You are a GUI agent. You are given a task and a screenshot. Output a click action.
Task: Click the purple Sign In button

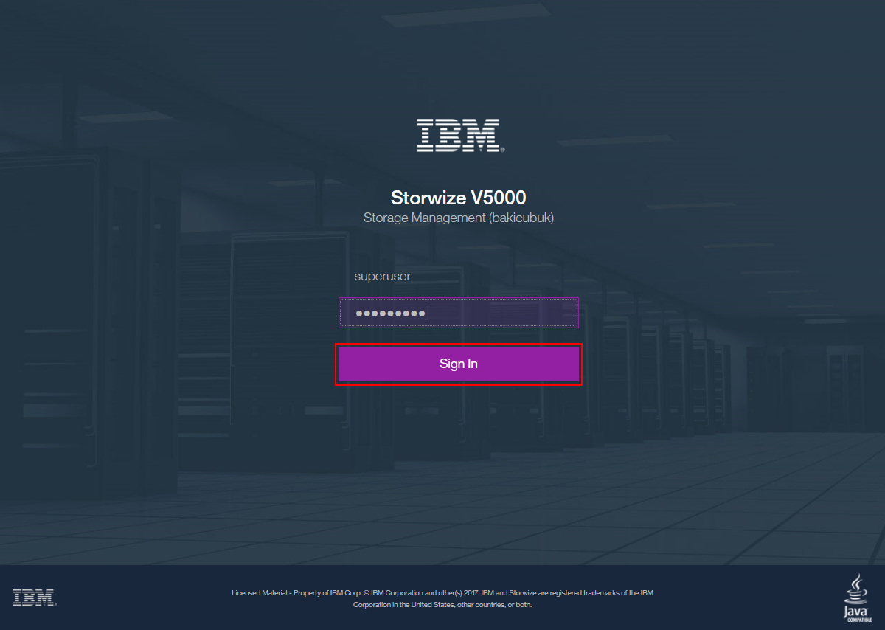point(459,364)
